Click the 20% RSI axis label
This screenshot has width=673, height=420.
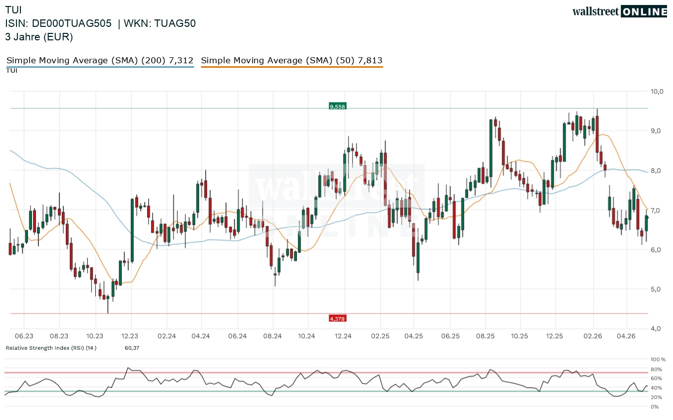click(x=656, y=397)
